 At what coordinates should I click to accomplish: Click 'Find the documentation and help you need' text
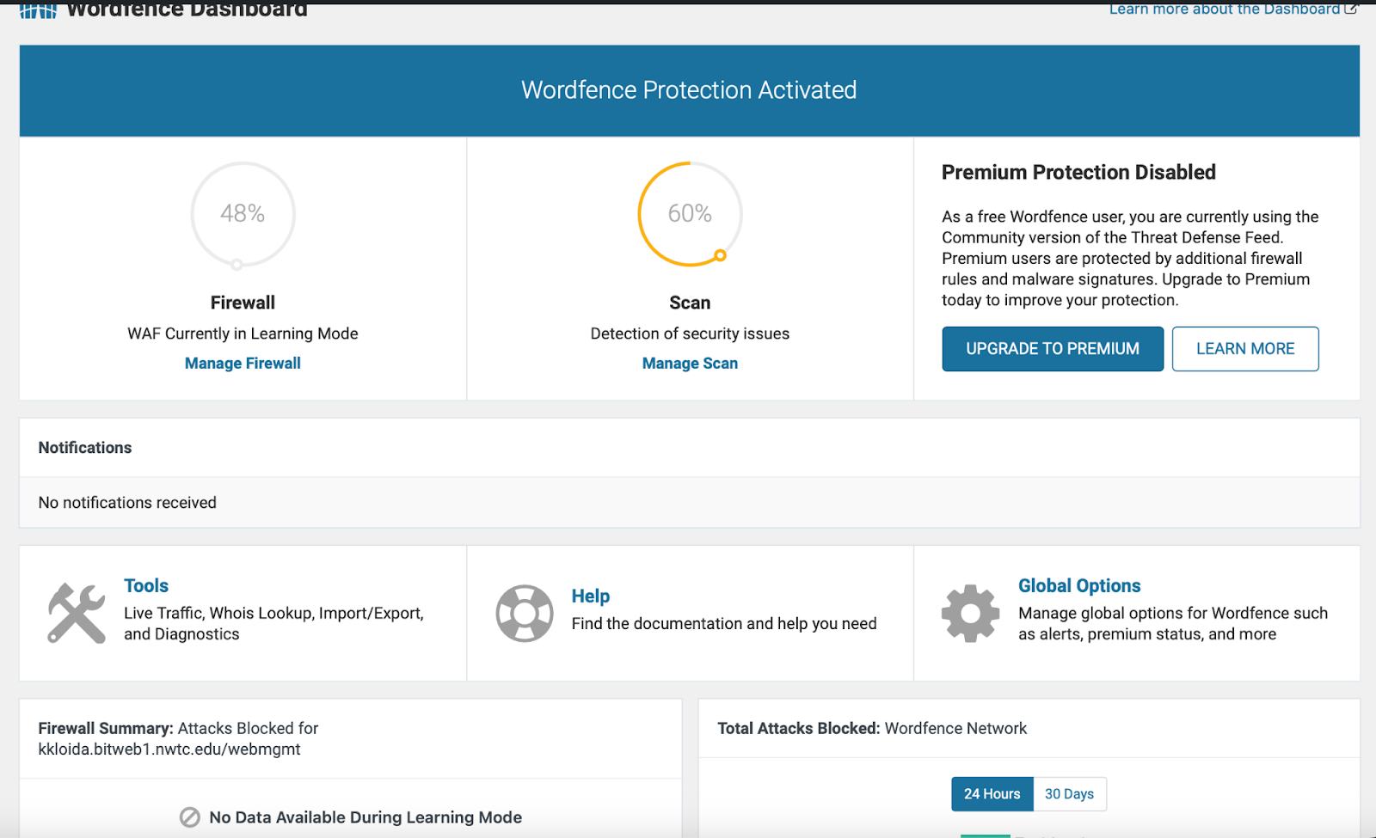[724, 624]
